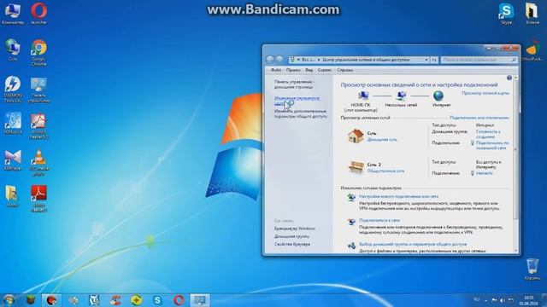547x307 pixels.
Task: Click the house icon for Сеть
Action: (x=356, y=136)
